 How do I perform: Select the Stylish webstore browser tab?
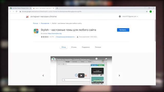point(43,8)
